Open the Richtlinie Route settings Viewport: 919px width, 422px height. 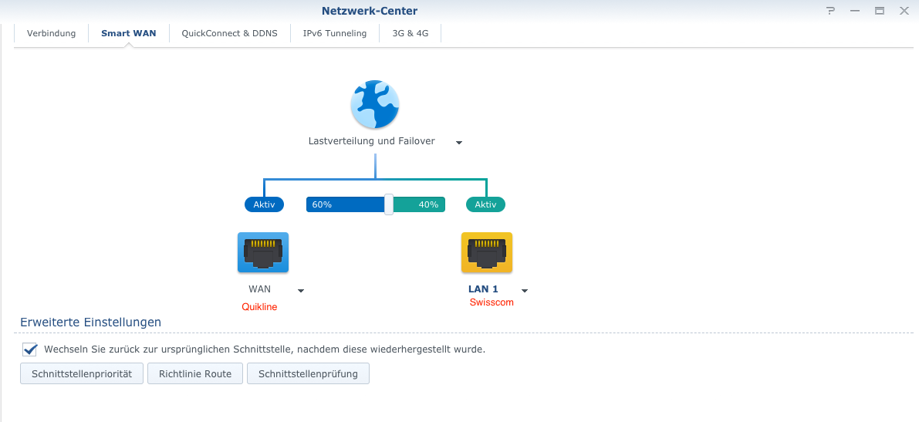(195, 374)
